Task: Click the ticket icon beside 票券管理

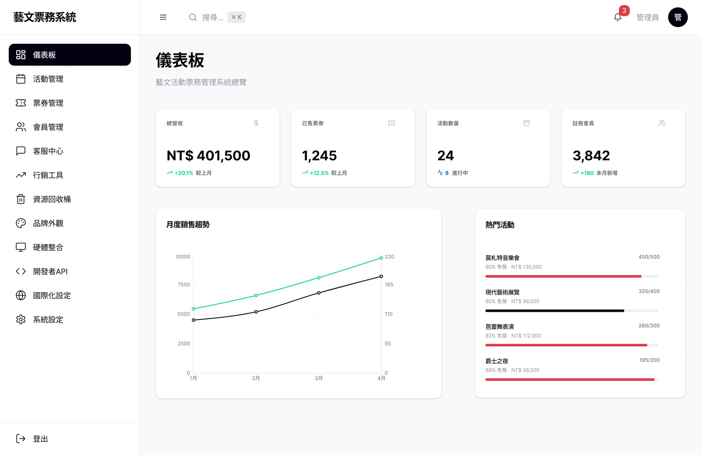Action: (x=21, y=103)
